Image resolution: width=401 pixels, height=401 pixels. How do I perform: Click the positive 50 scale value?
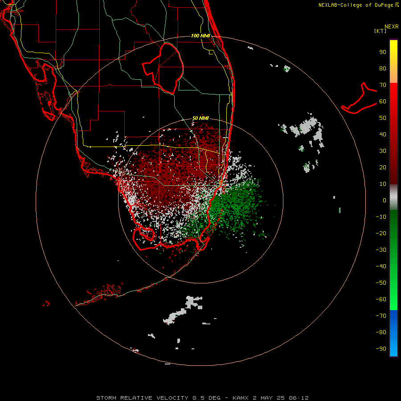pyautogui.click(x=383, y=118)
